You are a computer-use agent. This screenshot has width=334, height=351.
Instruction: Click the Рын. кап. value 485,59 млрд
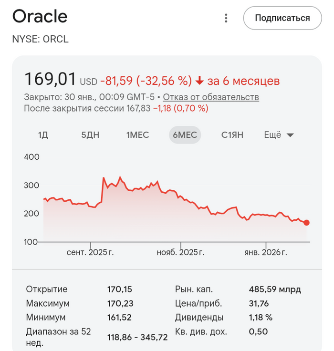click(275, 289)
